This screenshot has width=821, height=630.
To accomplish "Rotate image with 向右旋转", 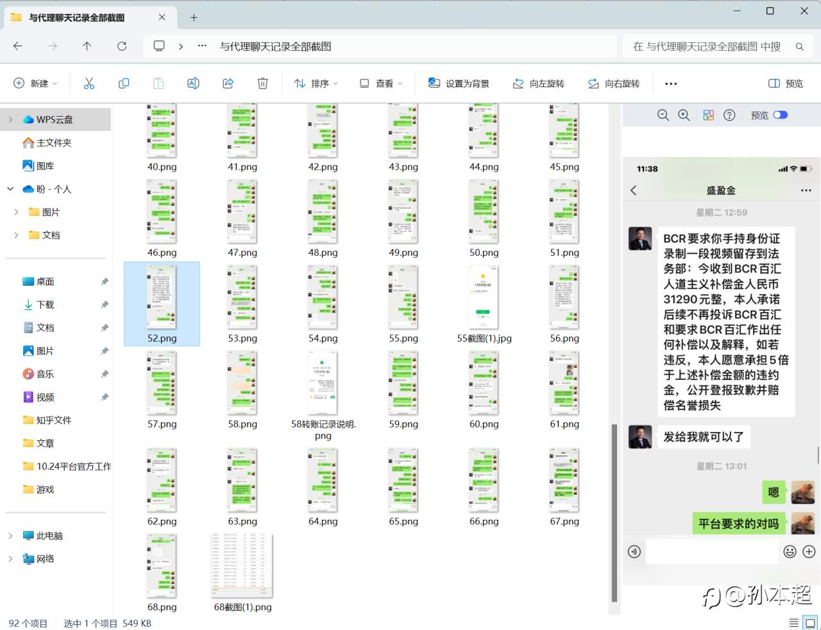I will (x=614, y=83).
